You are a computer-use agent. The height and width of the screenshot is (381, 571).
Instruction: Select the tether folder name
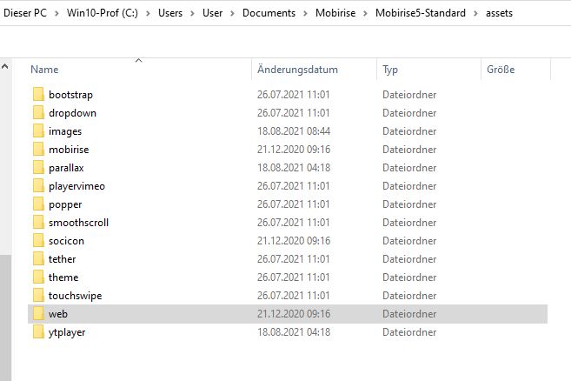63,259
